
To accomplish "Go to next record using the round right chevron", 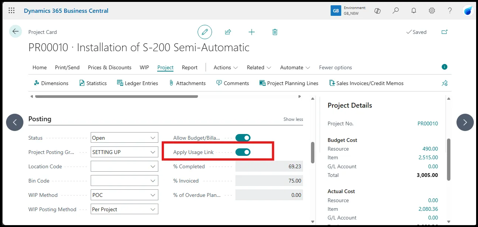I will click(465, 122).
